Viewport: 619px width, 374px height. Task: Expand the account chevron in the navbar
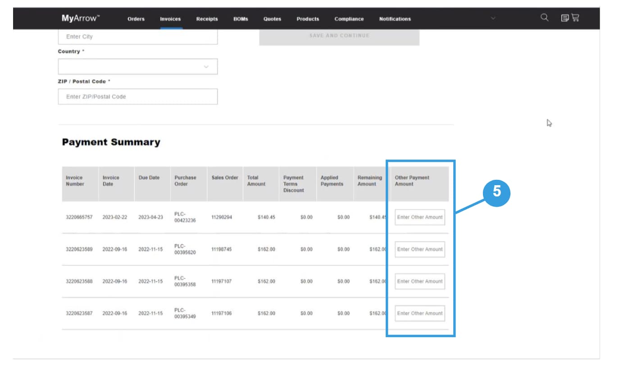coord(493,18)
